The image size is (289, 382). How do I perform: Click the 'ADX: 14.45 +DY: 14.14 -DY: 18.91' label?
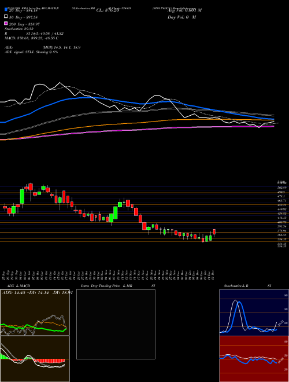(38, 293)
